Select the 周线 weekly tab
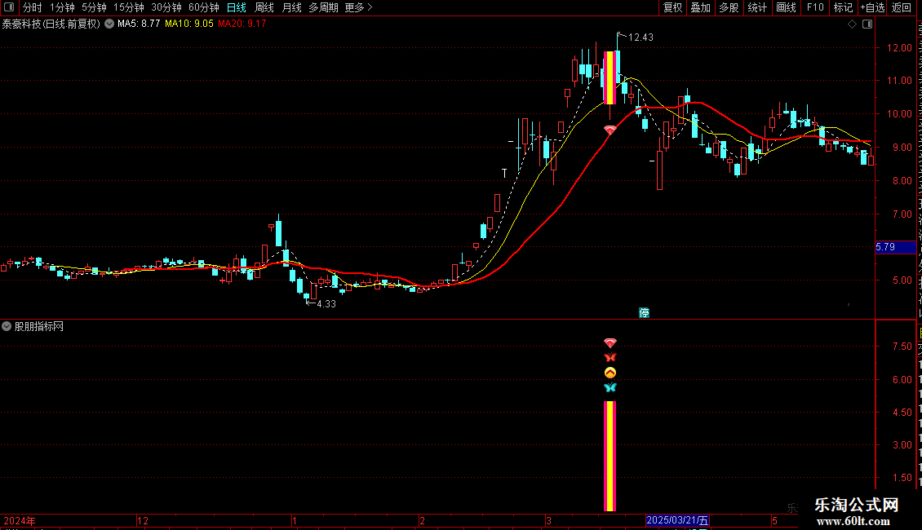Viewport: 922px width, 530px height. coord(264,7)
